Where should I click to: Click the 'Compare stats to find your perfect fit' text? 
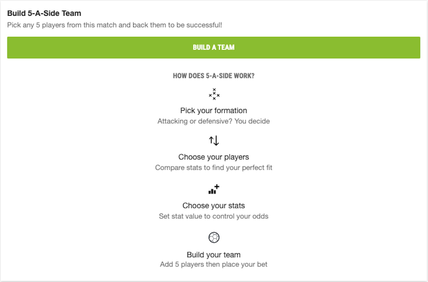coord(213,168)
